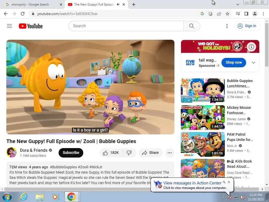The width and height of the screenshot is (269, 202).
Task: Open Bubble Guppies Lunchtimes video thumbnail
Action: 203,90
